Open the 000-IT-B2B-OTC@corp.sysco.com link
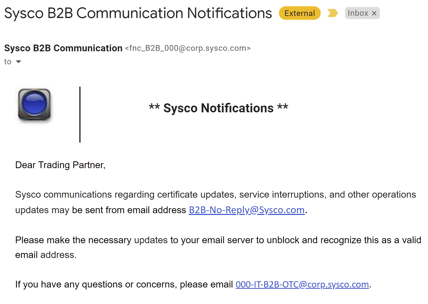This screenshot has width=428, height=304. tap(302, 284)
